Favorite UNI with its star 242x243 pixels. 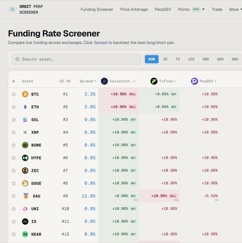click(x=14, y=209)
